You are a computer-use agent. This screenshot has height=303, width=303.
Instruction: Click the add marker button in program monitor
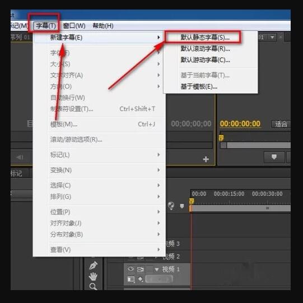(x=274, y=157)
